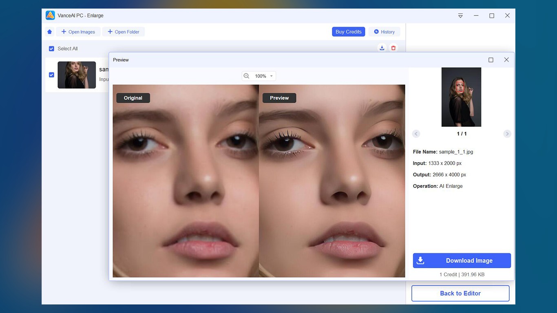
Task: Toggle the Select All checkbox
Action: click(x=51, y=48)
